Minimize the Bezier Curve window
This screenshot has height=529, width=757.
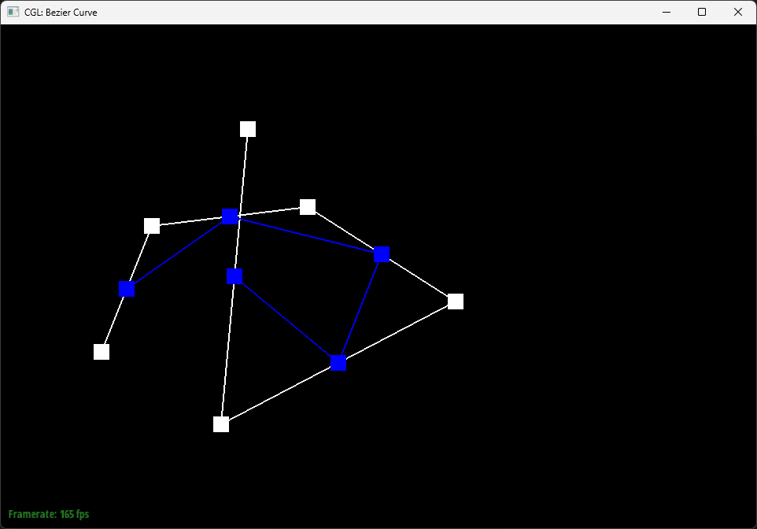667,12
